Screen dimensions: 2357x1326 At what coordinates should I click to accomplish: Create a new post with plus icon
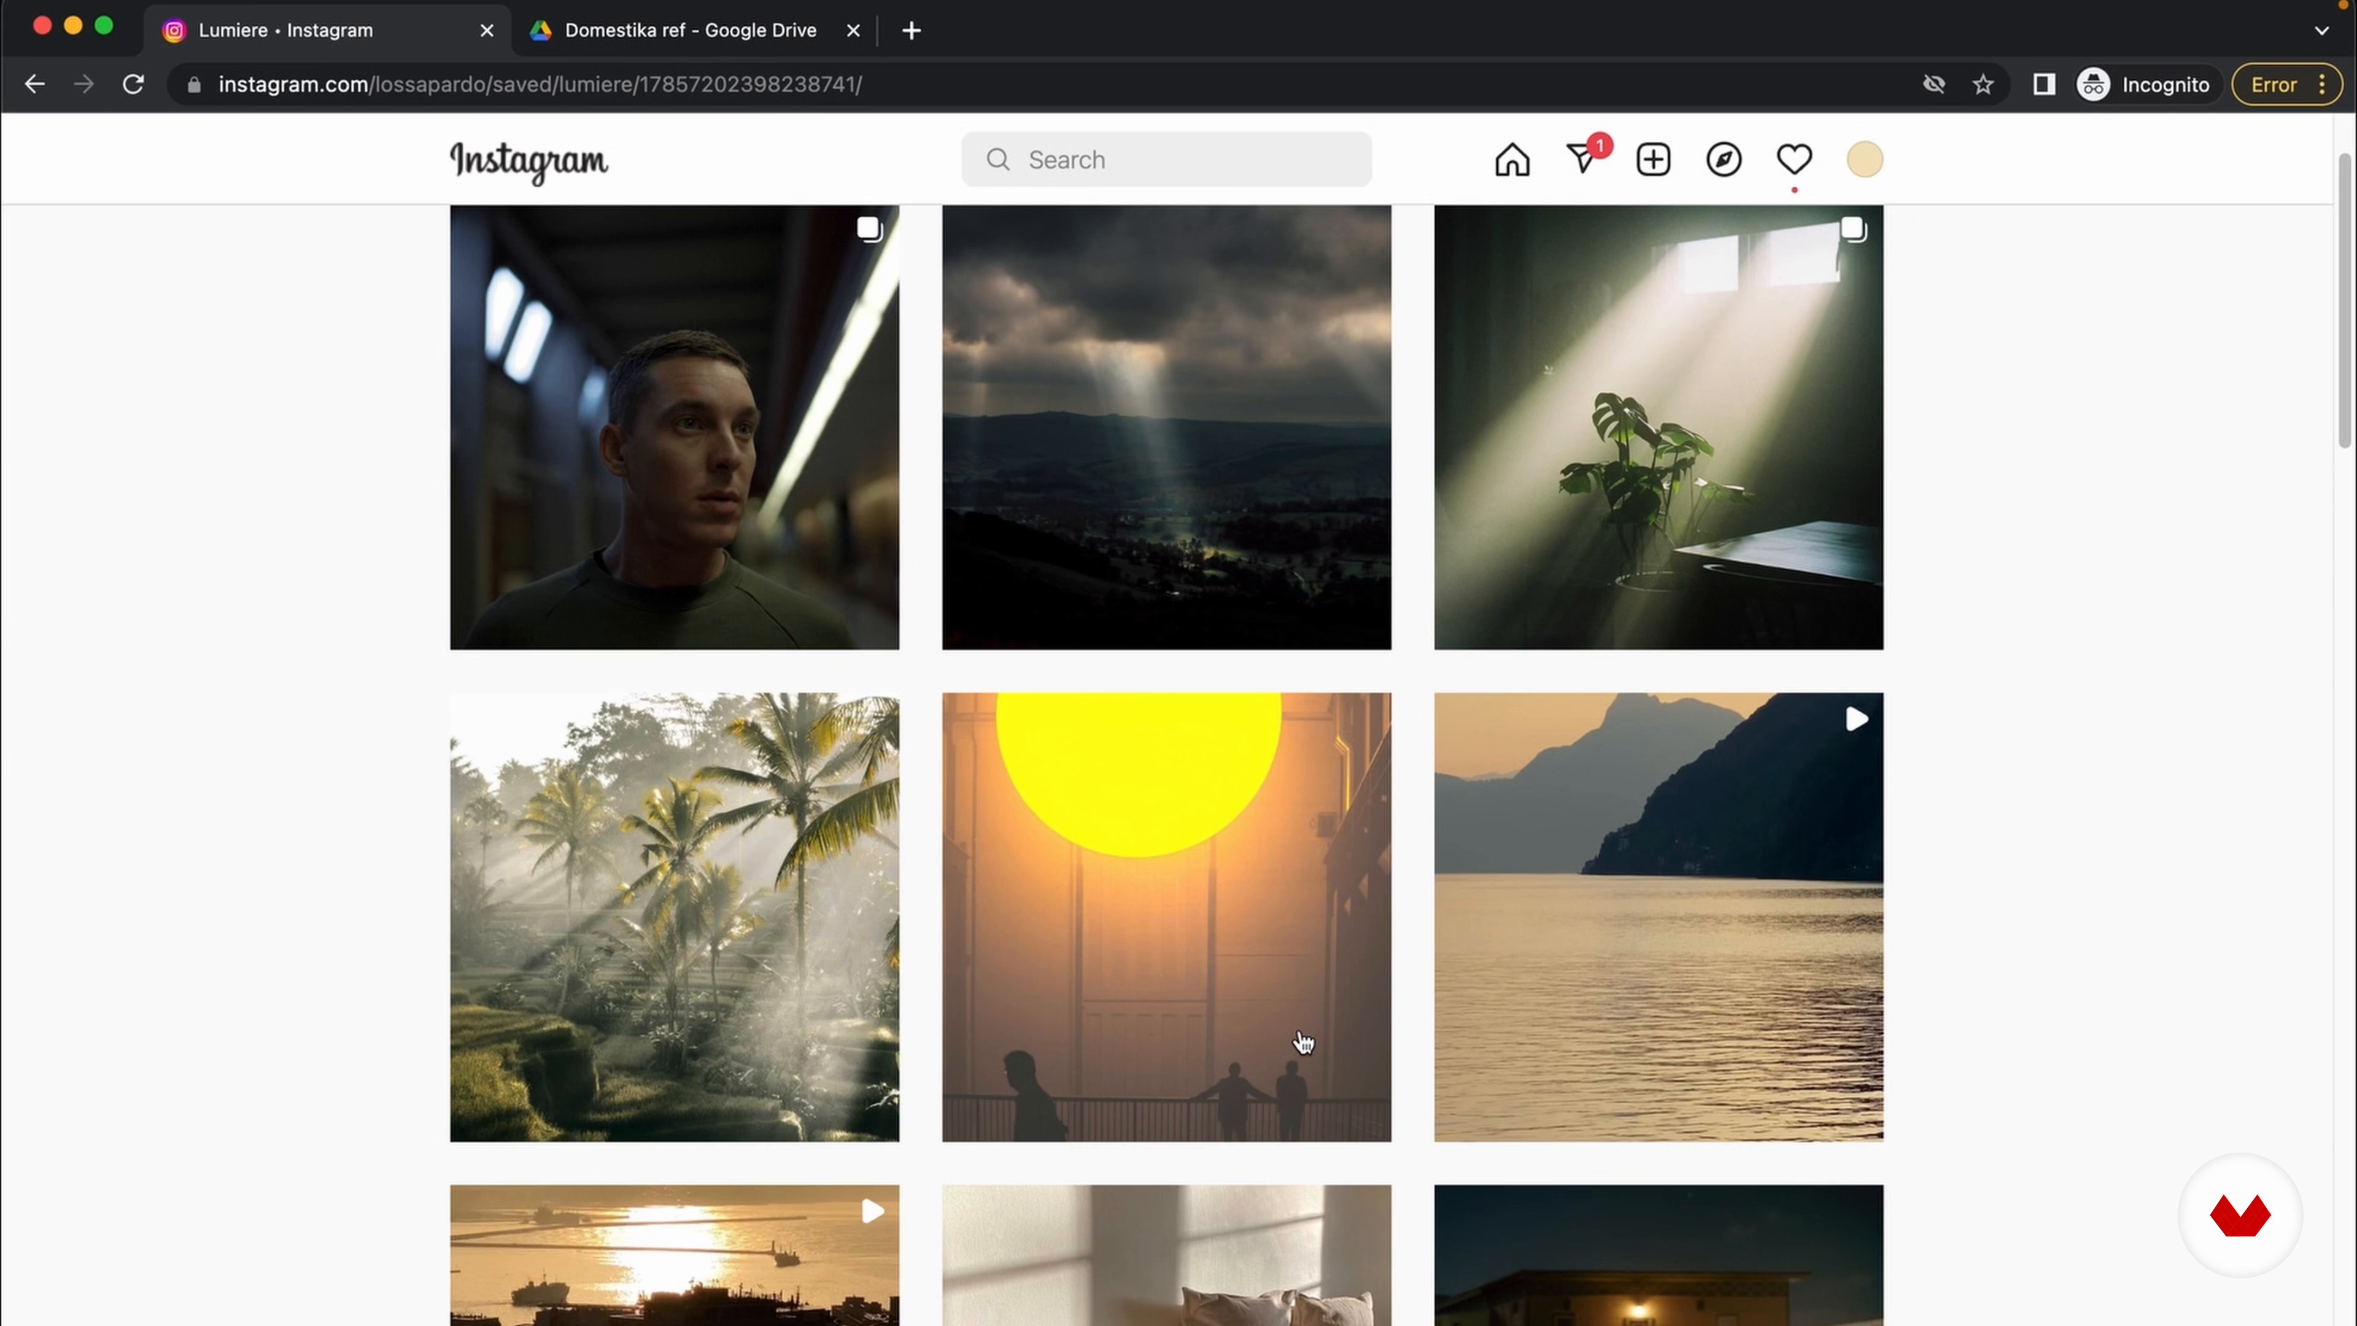click(x=1652, y=159)
